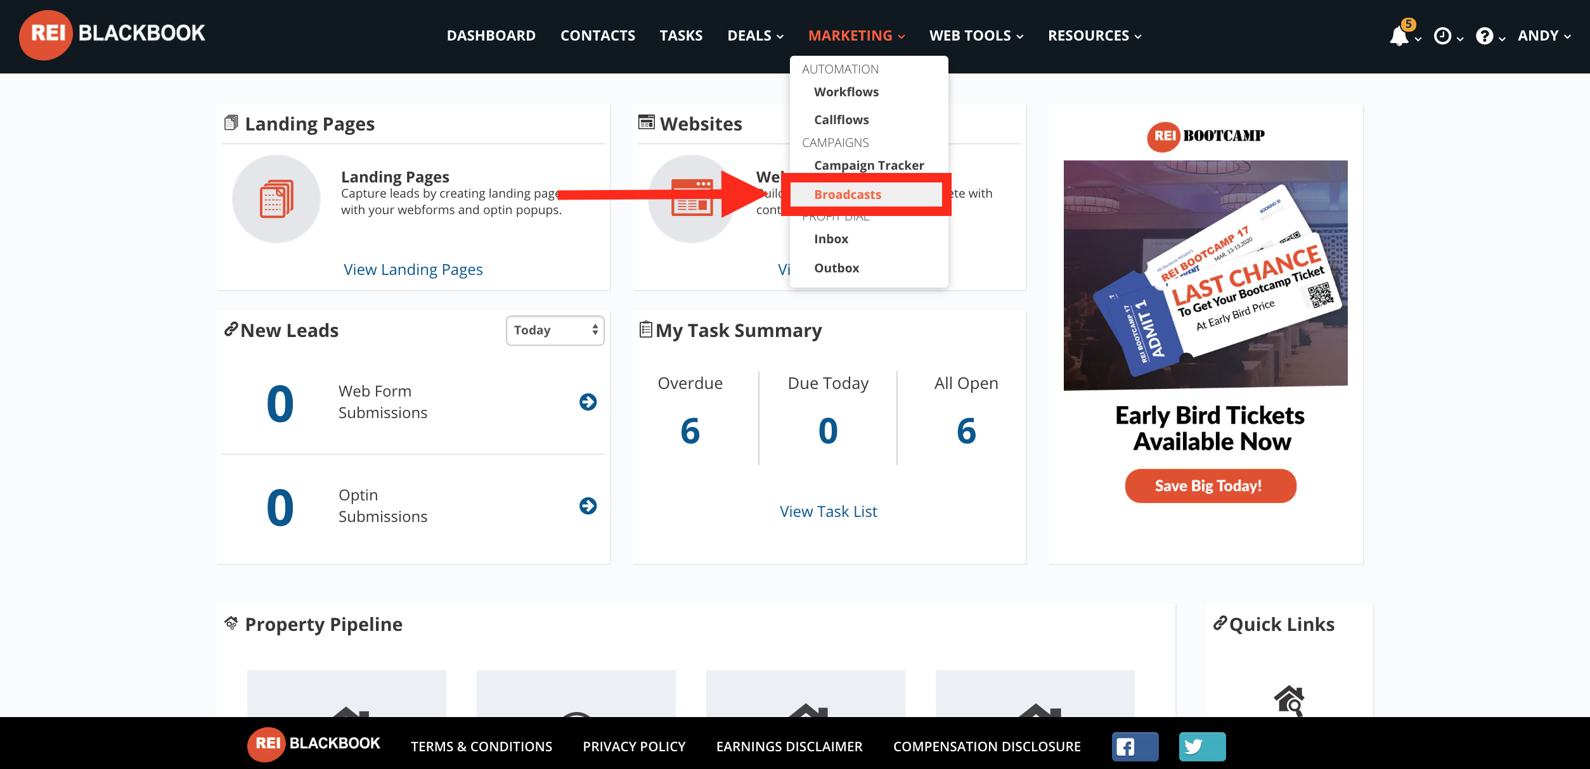This screenshot has width=1590, height=769.
Task: Click the link icon beside Quick Links
Action: pos(1220,623)
